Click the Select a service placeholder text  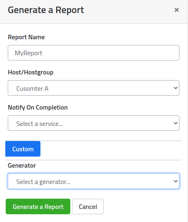[40, 124]
